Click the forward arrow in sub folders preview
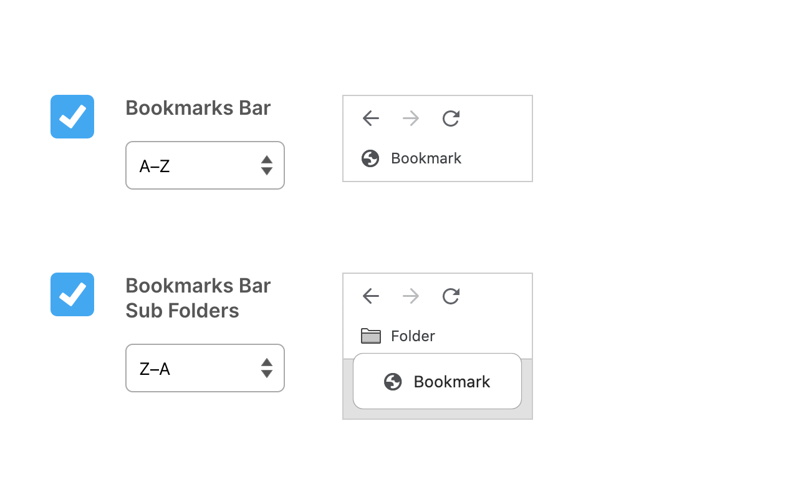Image resolution: width=798 pixels, height=499 pixels. click(410, 296)
